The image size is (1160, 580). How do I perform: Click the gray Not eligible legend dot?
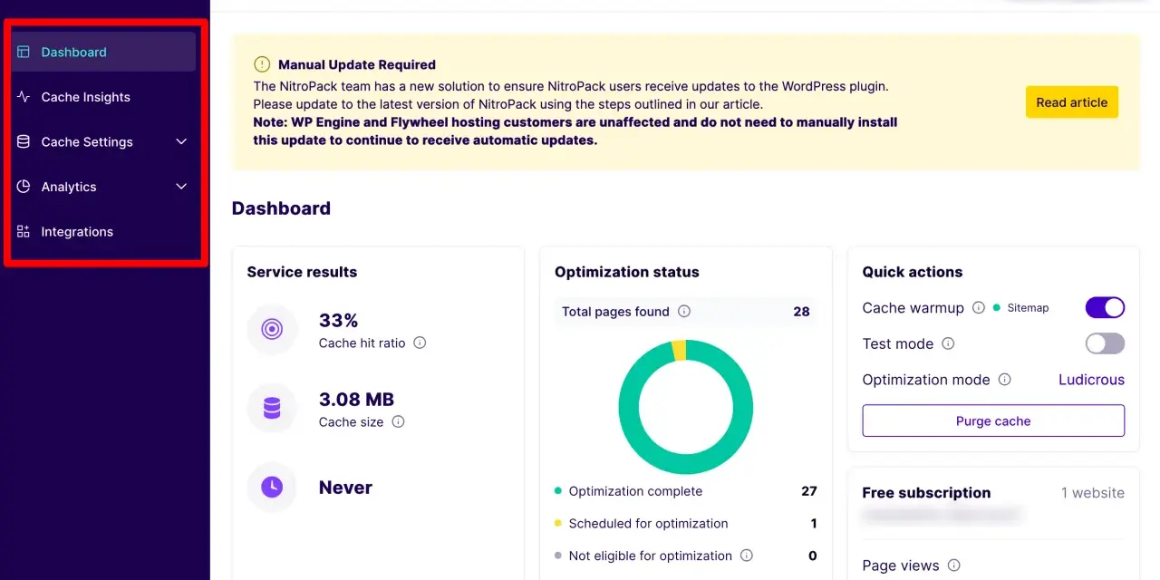coord(558,556)
